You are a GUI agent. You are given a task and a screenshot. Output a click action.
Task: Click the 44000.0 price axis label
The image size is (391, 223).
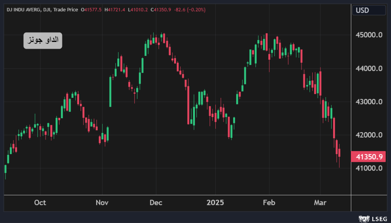pyautogui.click(x=369, y=69)
